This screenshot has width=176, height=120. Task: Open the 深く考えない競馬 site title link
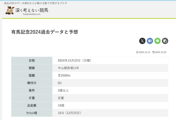[32, 10]
